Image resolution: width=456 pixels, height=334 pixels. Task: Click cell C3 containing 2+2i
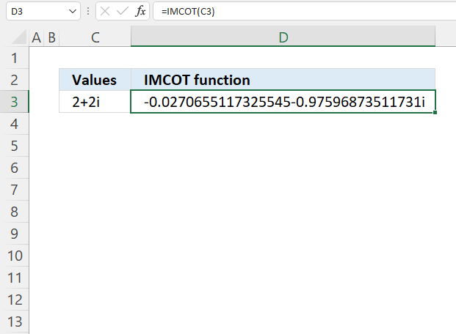[x=95, y=102]
